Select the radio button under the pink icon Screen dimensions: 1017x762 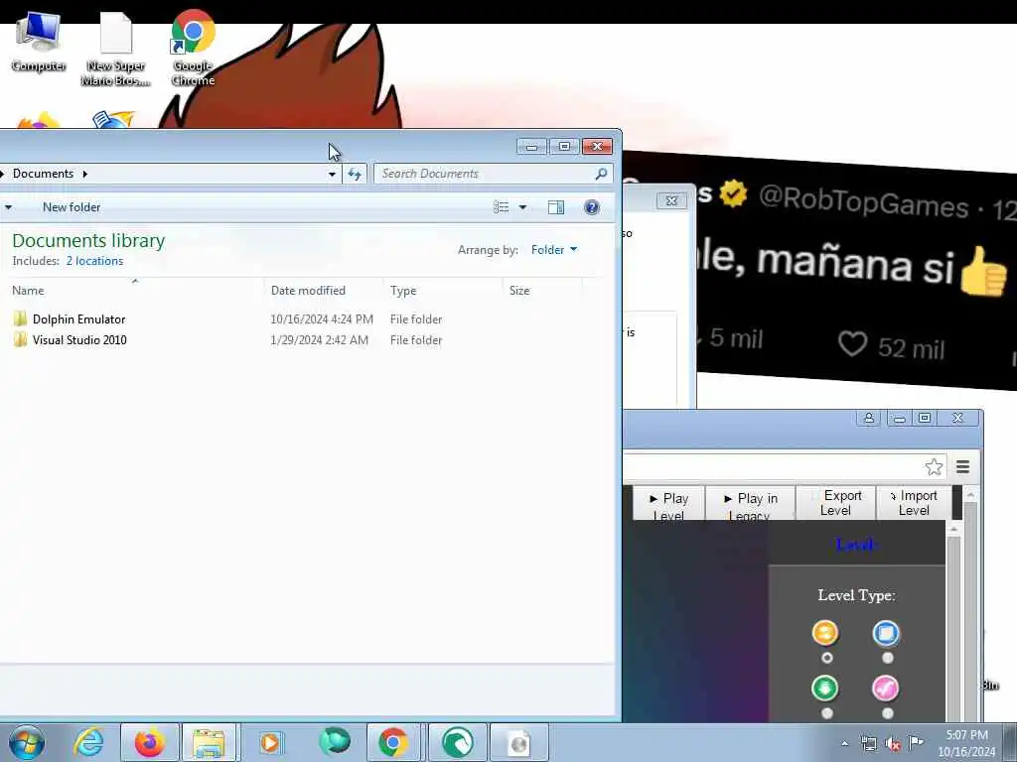[887, 713]
